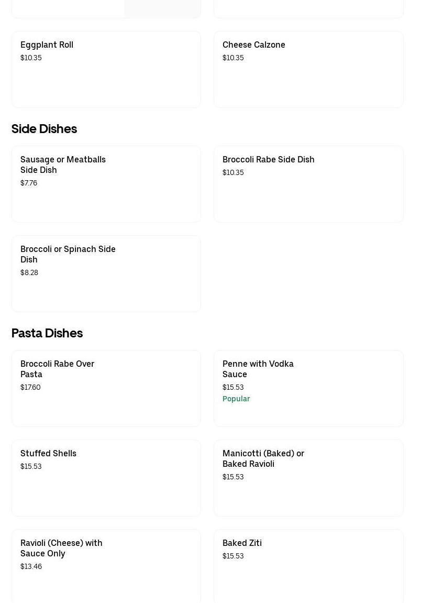Select Broccoli Rabe Over Pasta
This screenshot has height=603, width=421.
[x=106, y=388]
